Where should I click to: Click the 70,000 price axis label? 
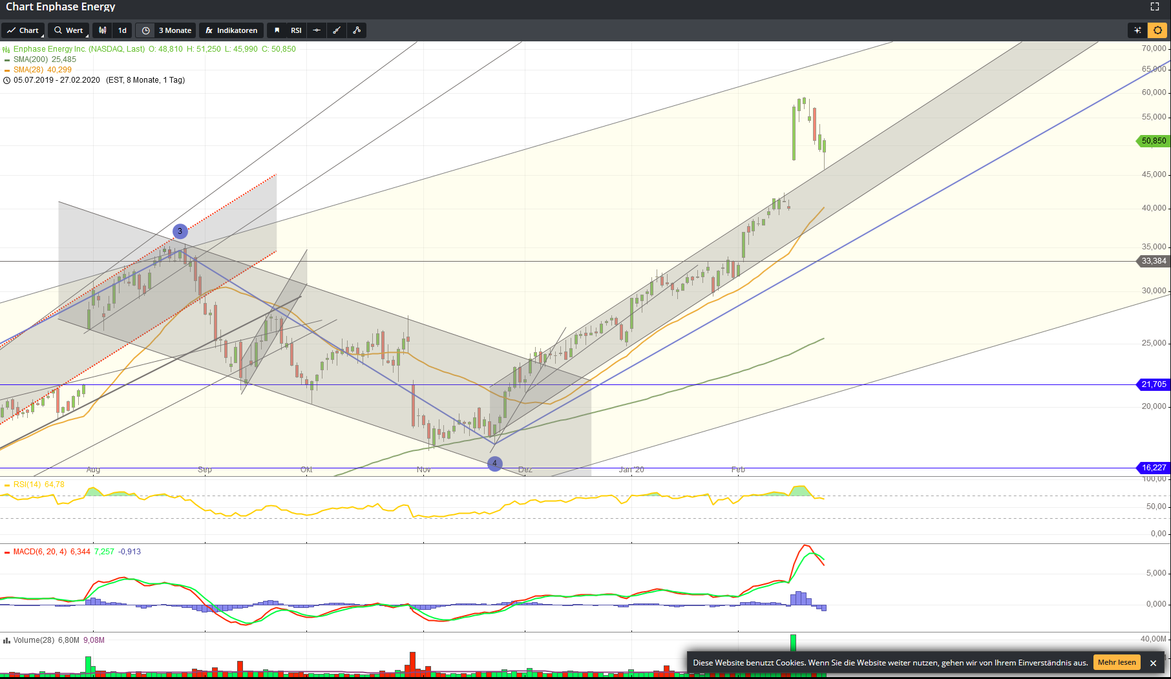[x=1154, y=48]
